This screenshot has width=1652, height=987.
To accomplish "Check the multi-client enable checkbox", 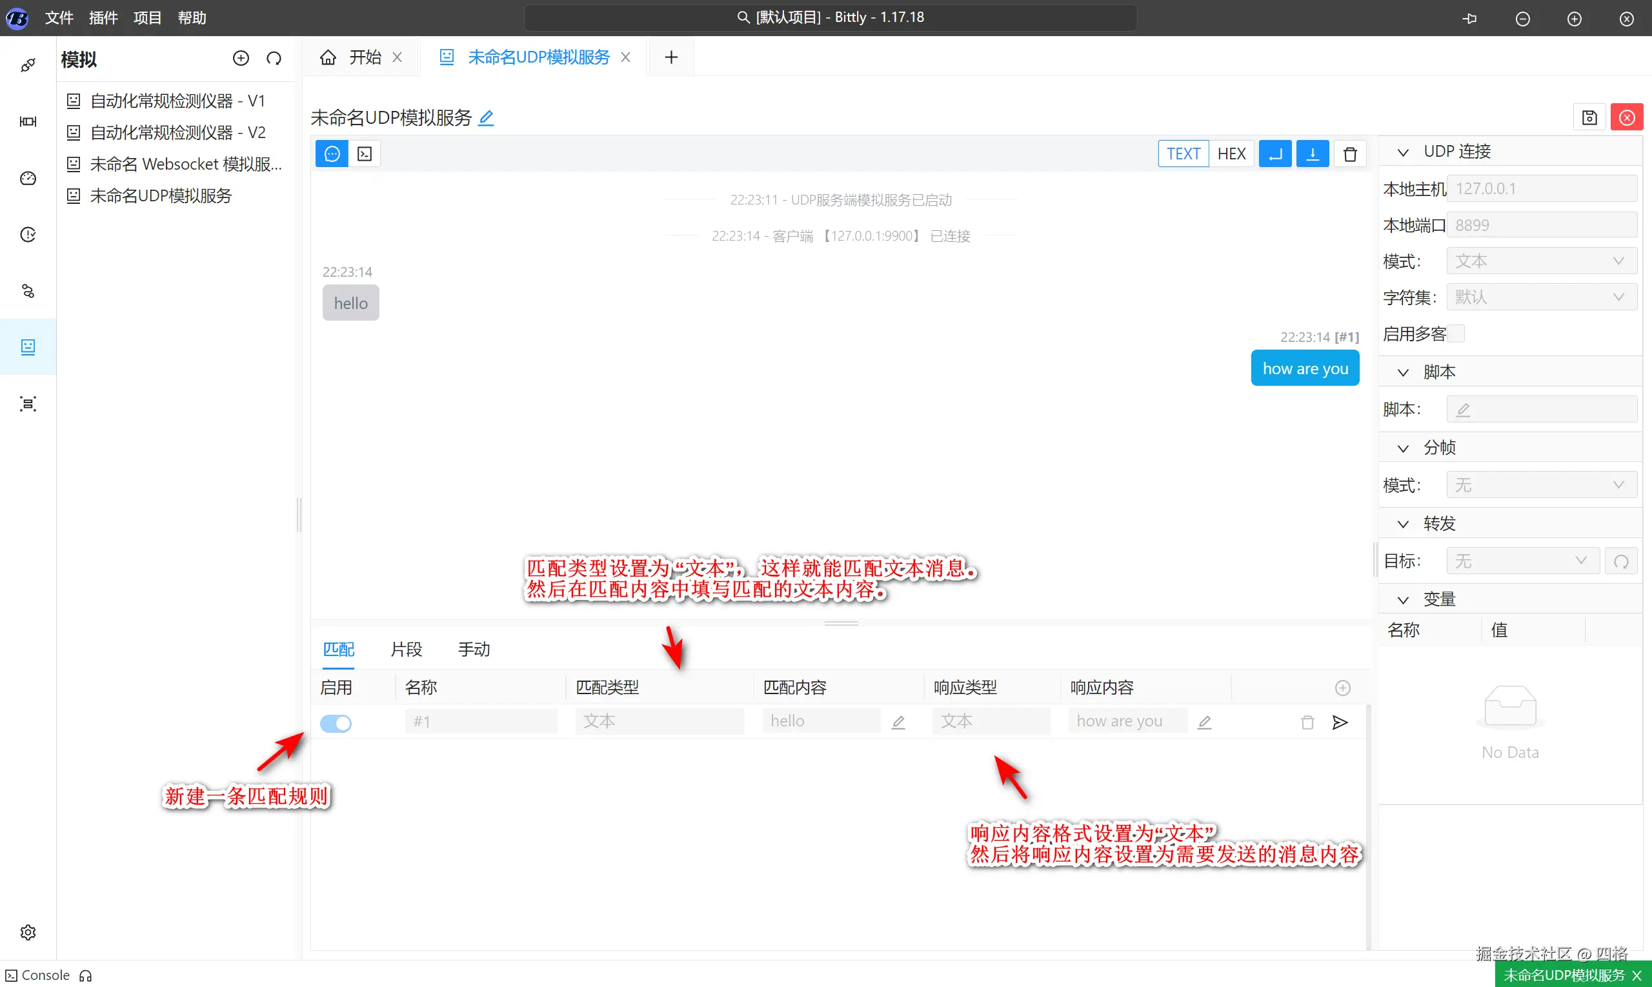I will (x=1456, y=334).
